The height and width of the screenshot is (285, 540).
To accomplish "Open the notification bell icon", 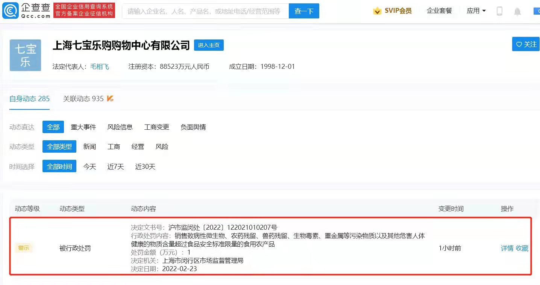I will tap(517, 11).
